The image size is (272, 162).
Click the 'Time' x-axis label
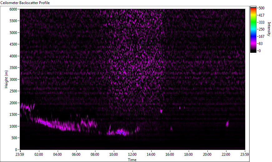pyautogui.click(x=132, y=160)
